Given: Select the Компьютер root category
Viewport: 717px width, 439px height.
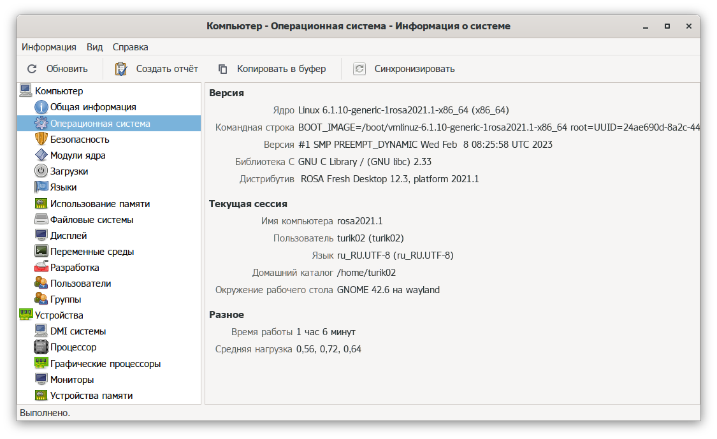Looking at the screenshot, I should click(59, 91).
